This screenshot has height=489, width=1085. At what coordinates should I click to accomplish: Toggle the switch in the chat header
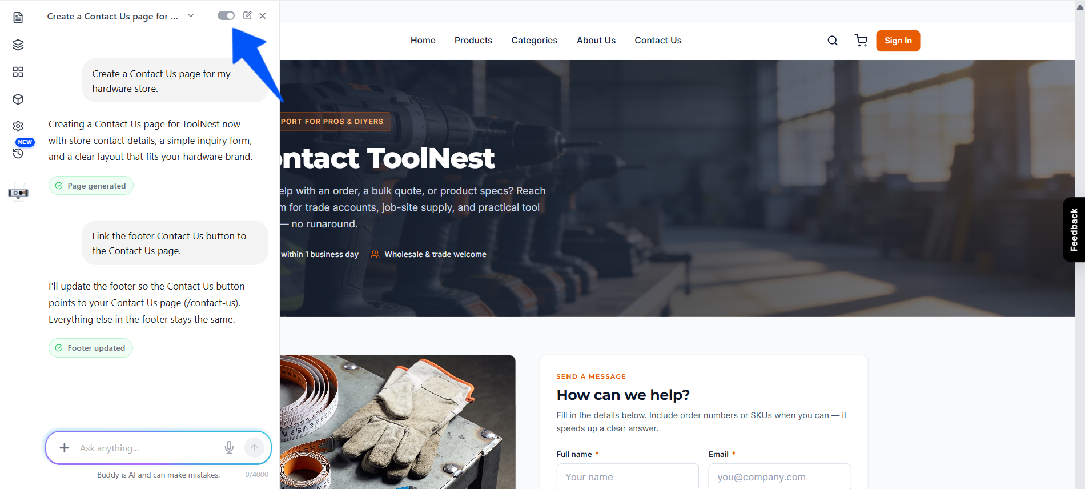tap(226, 15)
